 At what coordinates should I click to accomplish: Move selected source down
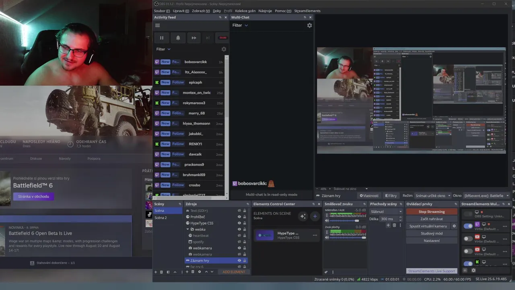point(212,272)
